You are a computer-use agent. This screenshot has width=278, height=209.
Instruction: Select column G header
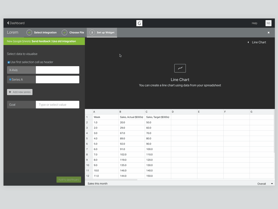(262, 112)
